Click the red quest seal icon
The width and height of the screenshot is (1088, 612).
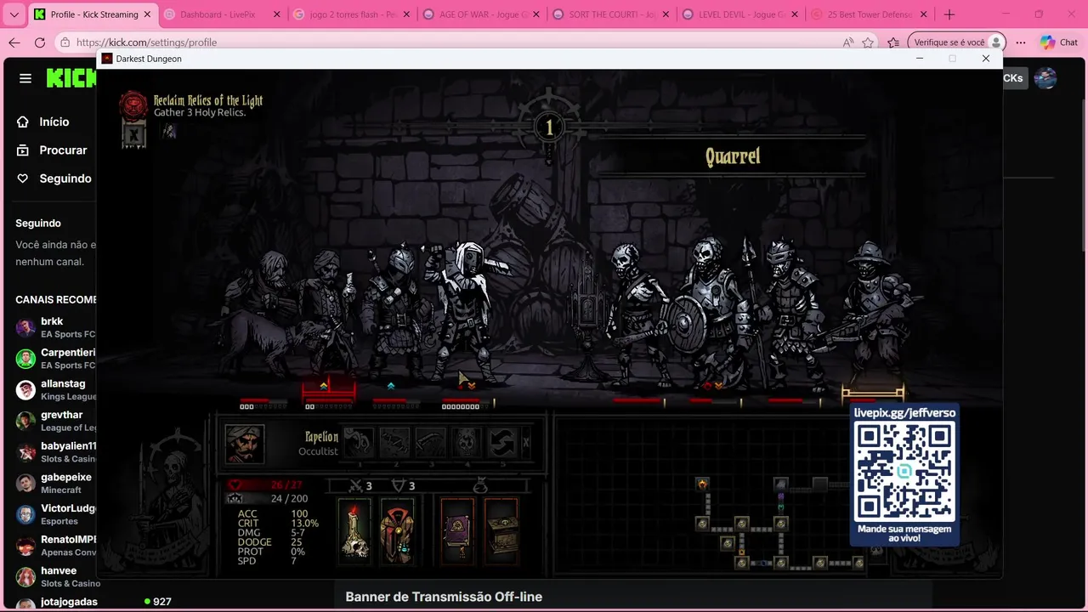(x=133, y=105)
